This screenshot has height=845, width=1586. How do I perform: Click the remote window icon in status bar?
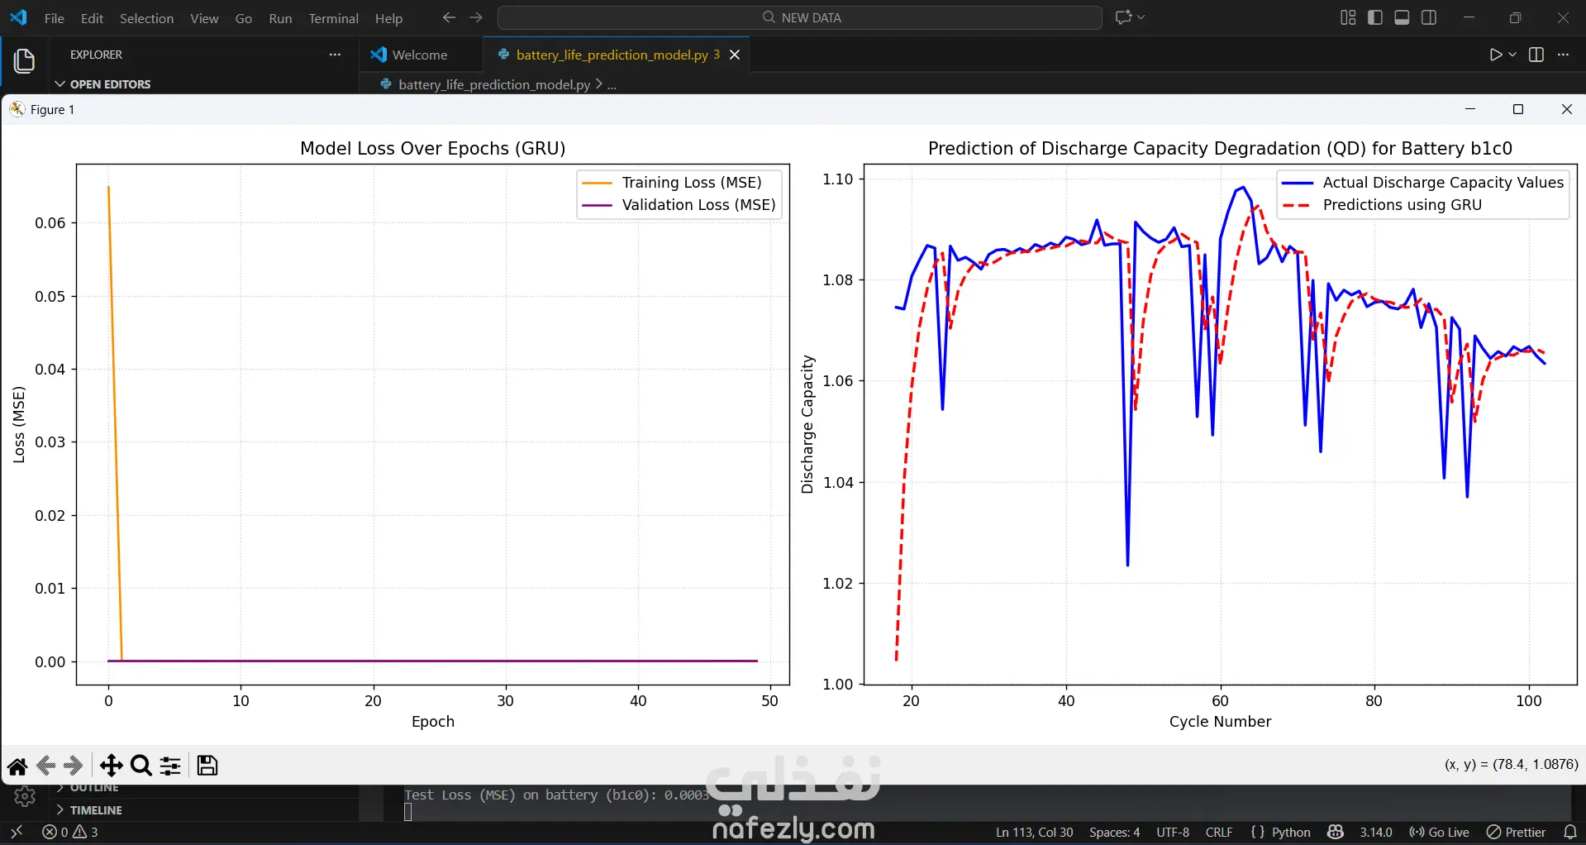(x=17, y=832)
